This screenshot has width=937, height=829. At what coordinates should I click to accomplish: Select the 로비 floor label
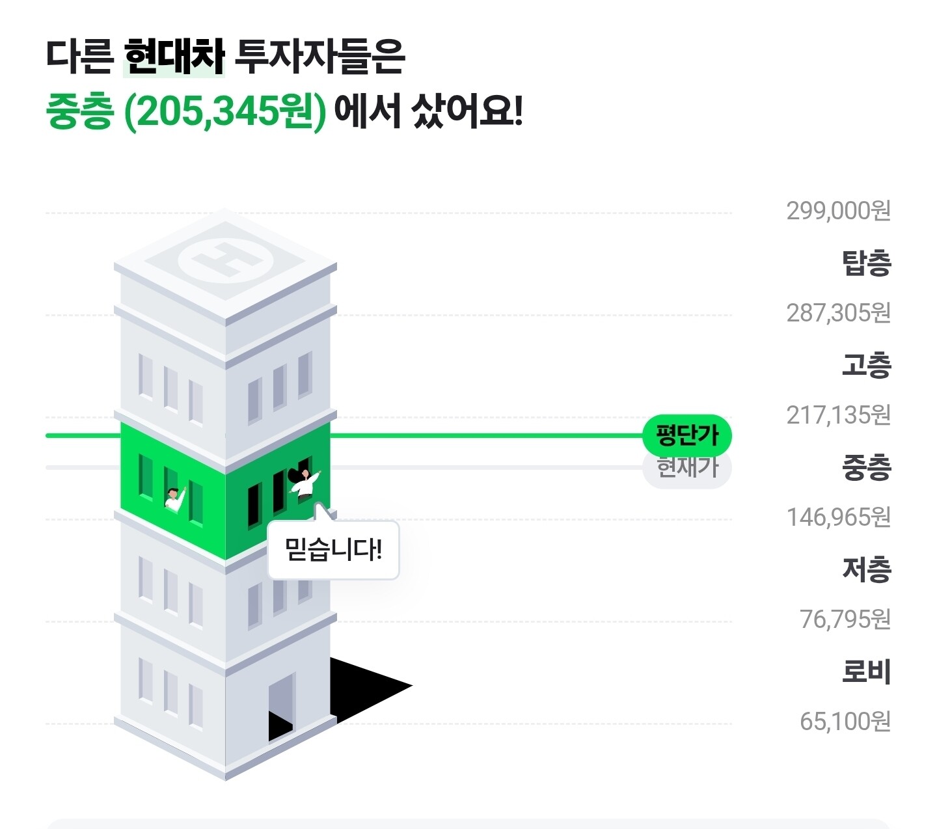point(865,672)
